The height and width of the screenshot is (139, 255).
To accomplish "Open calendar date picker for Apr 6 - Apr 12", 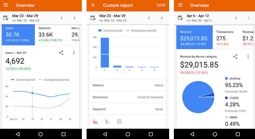I will coord(180,18).
